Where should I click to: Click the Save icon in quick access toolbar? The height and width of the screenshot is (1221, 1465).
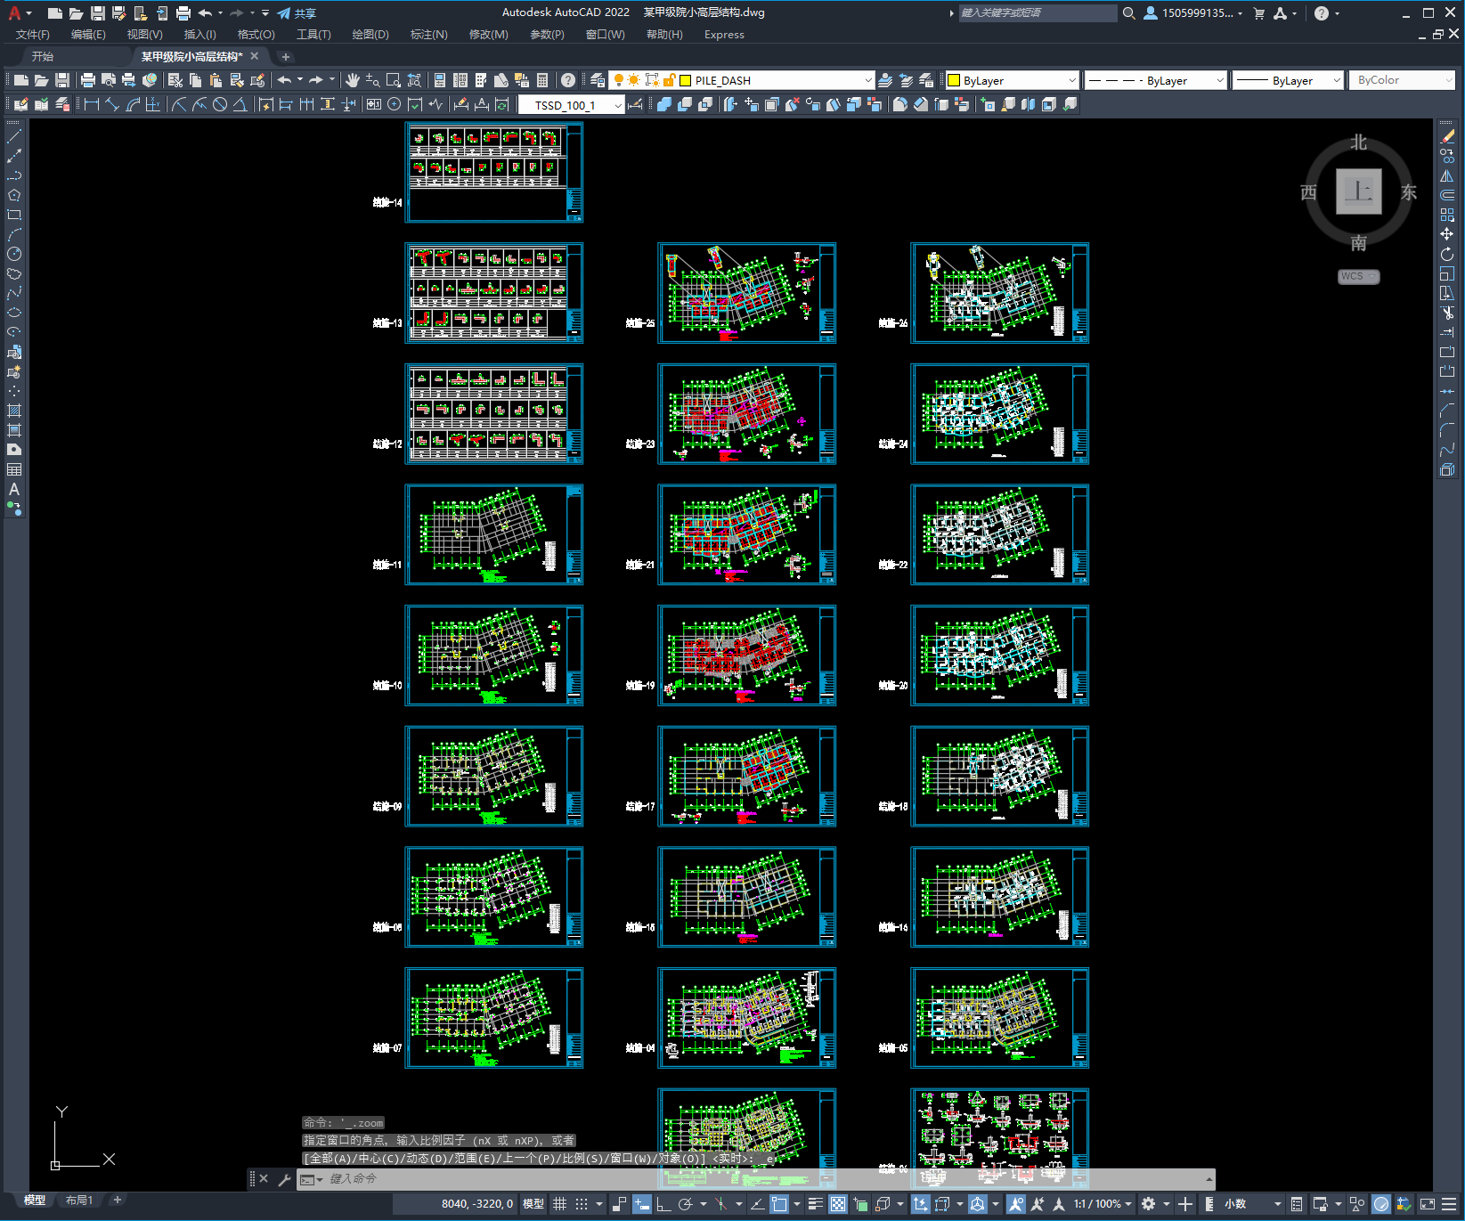click(98, 13)
